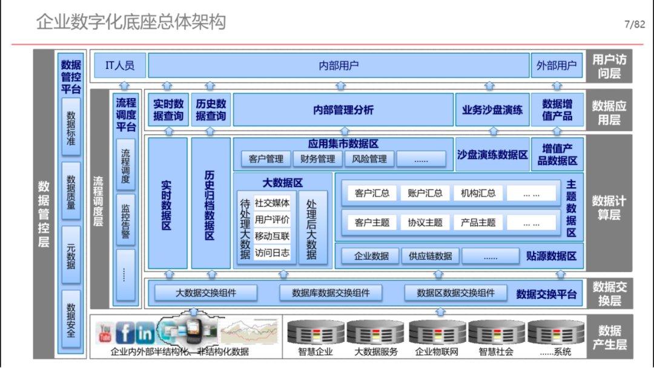Click the 数据管控层 vertical label

click(x=44, y=214)
